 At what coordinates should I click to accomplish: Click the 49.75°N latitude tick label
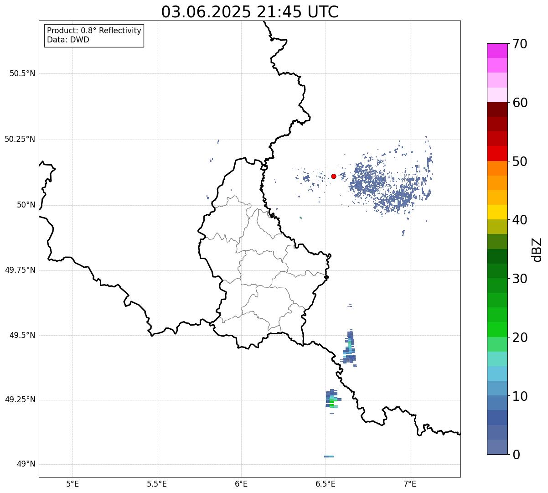pos(20,270)
